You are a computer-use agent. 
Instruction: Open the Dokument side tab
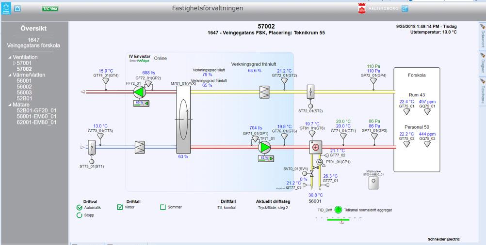coord(482,36)
